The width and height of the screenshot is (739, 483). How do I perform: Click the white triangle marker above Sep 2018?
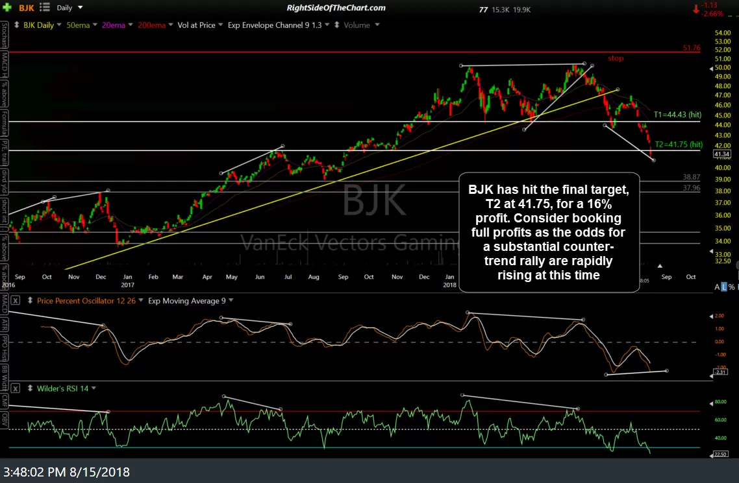[x=660, y=266]
